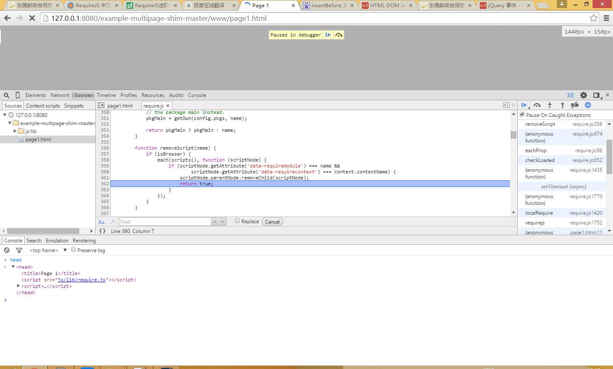This screenshot has height=369, width=613.
Task: Go to next find match
Action: tap(223, 222)
